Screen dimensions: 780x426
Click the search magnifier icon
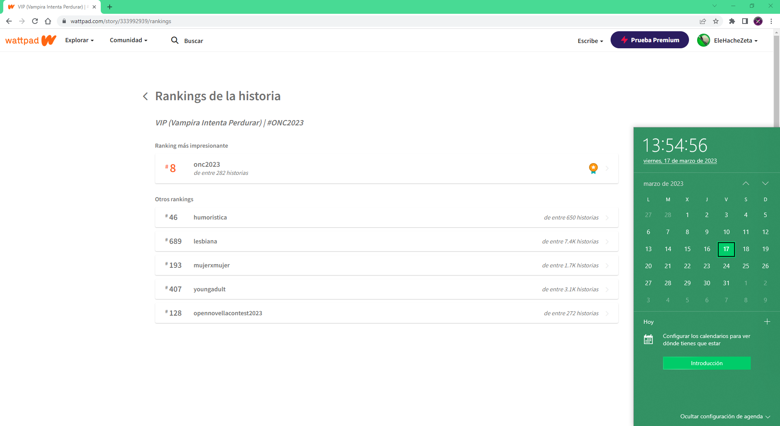175,40
